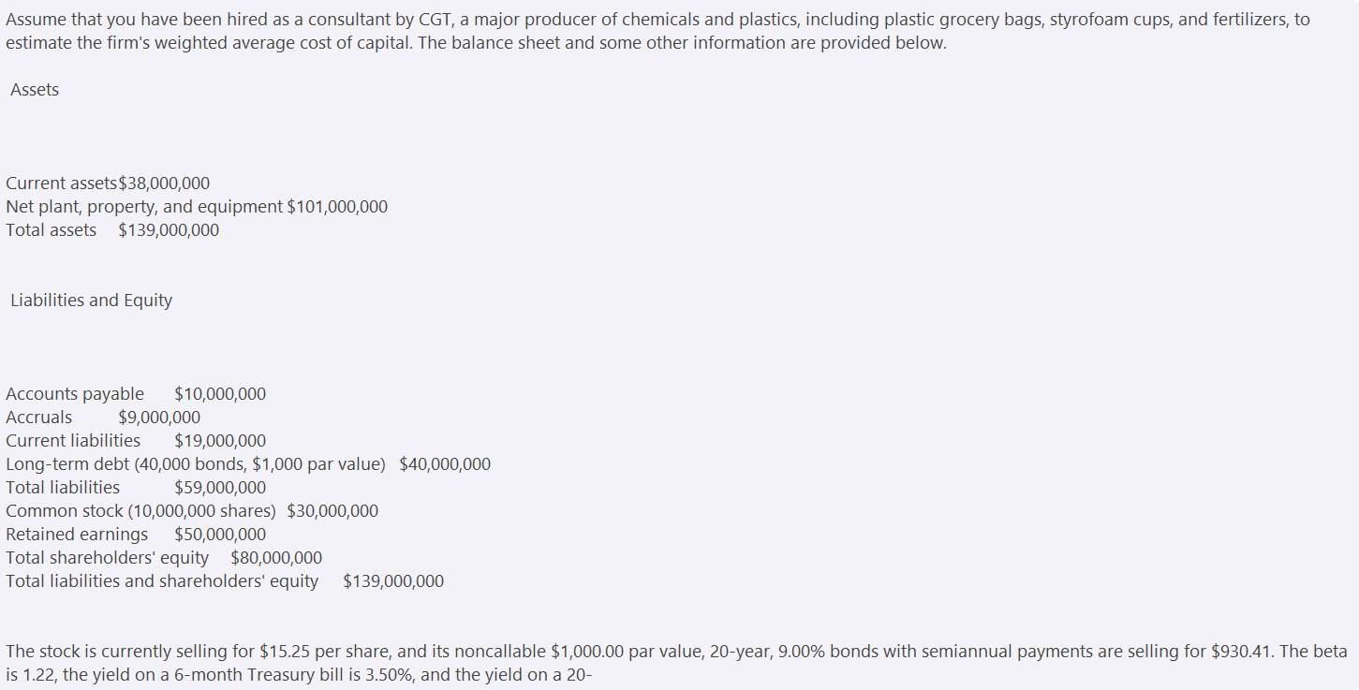This screenshot has height=690, width=1359.
Task: Click Long-term debt $40,000,000 amount
Action: tap(445, 464)
